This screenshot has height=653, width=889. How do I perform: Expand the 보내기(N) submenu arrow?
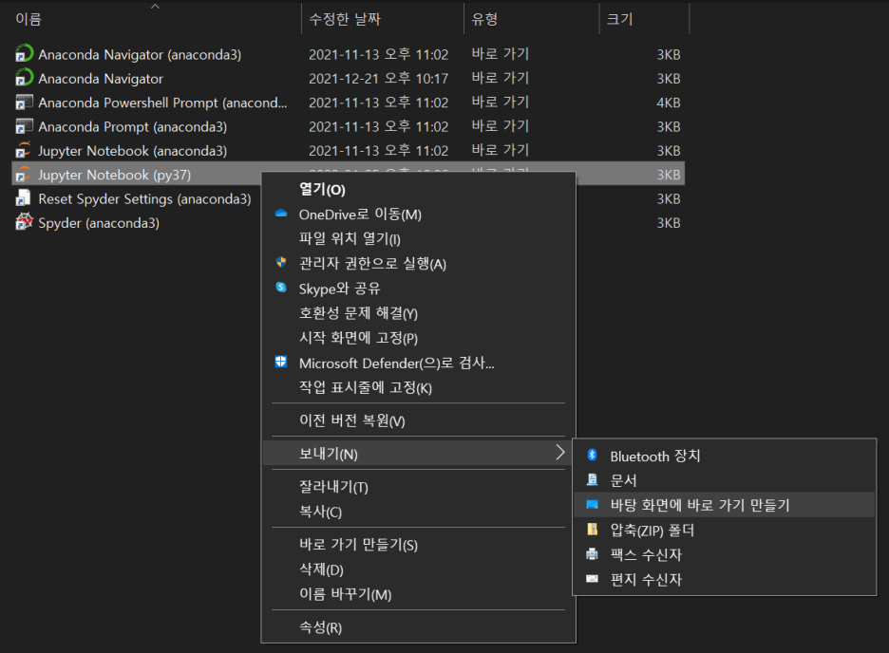click(560, 453)
